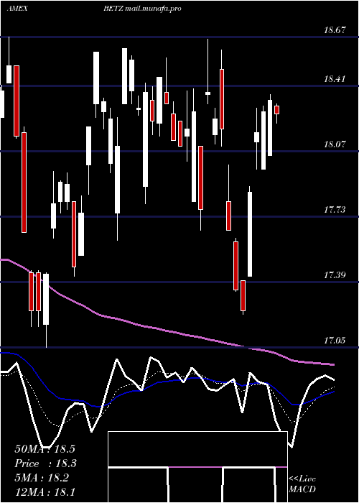This screenshot has width=359, height=503.
Task: Click the 18.41 price axis label
Action: (x=335, y=78)
